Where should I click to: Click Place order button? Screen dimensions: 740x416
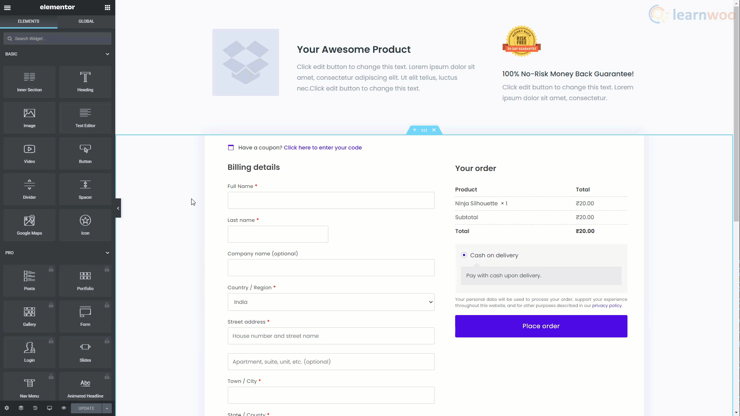tap(541, 326)
